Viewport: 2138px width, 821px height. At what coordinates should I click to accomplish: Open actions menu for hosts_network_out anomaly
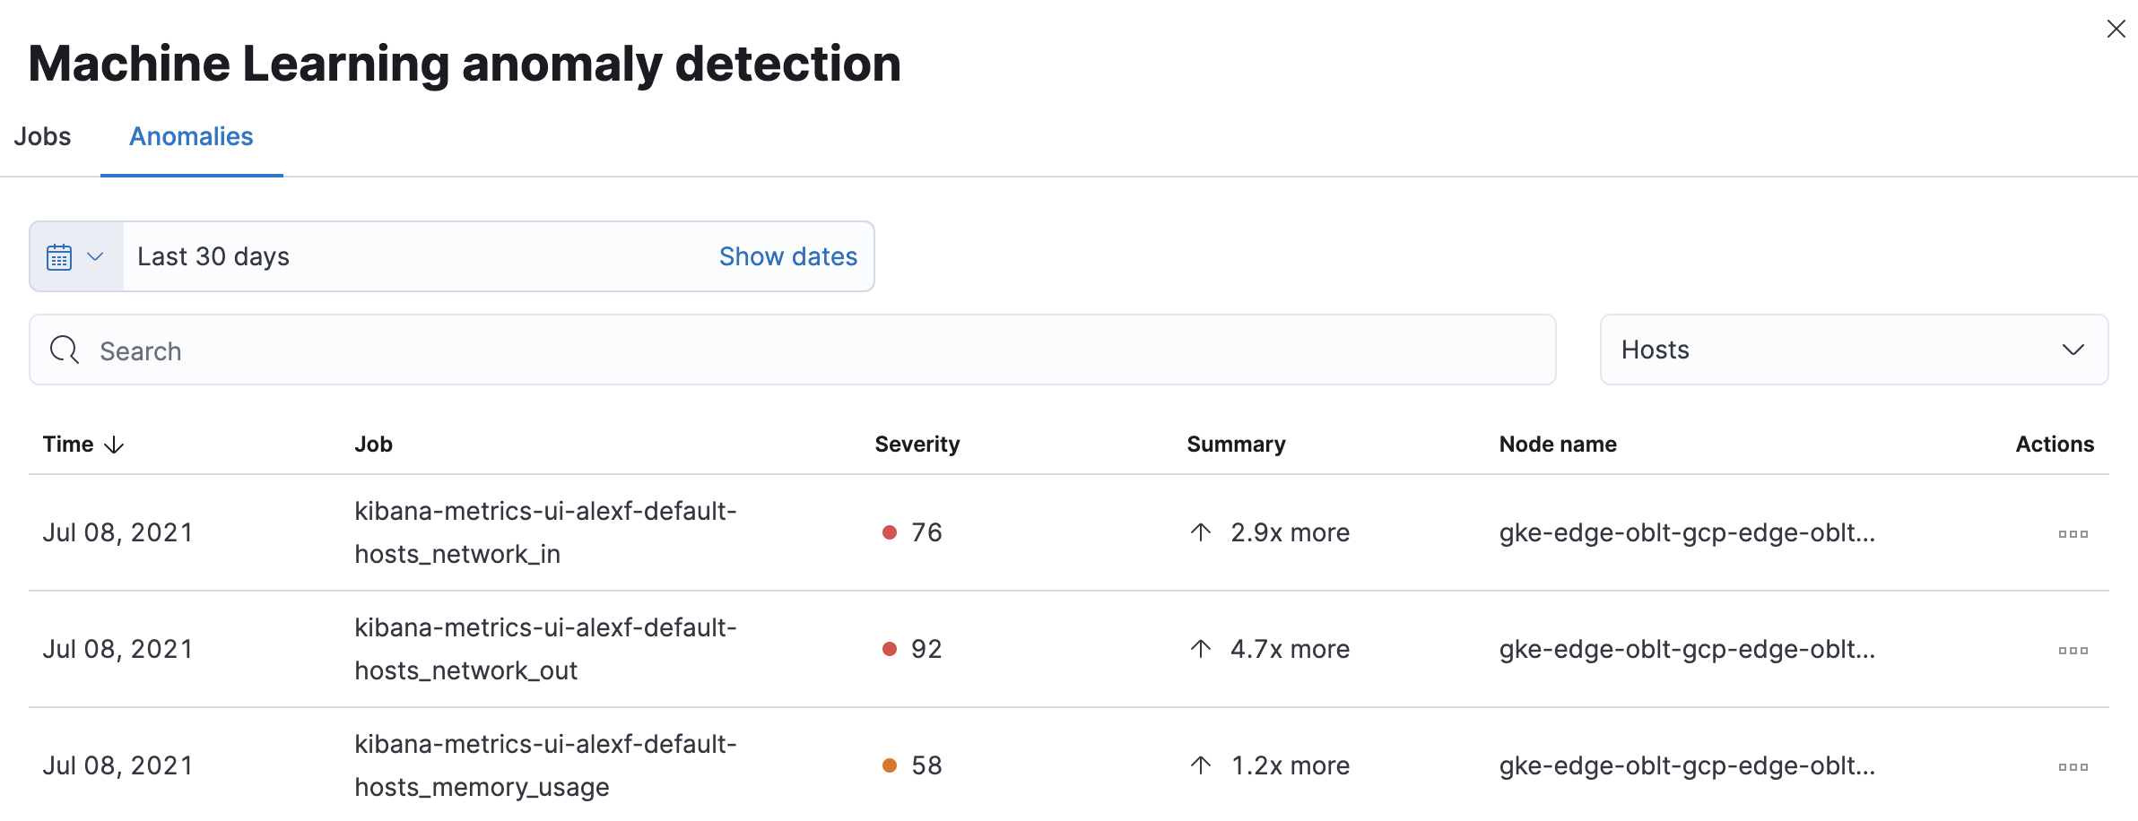(x=2074, y=649)
